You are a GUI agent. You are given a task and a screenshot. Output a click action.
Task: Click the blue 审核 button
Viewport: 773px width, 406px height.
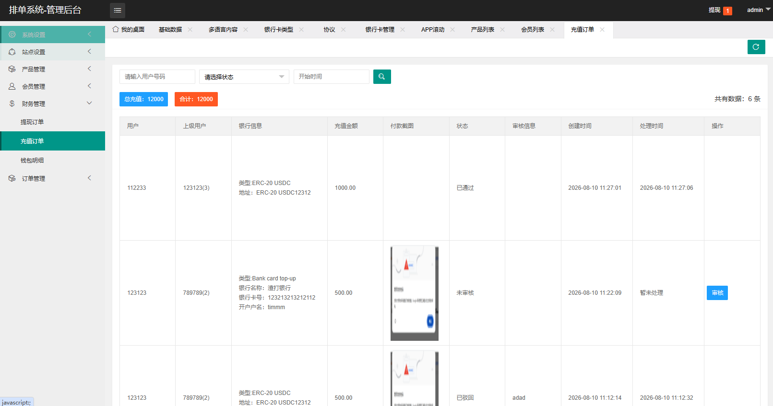coord(717,293)
